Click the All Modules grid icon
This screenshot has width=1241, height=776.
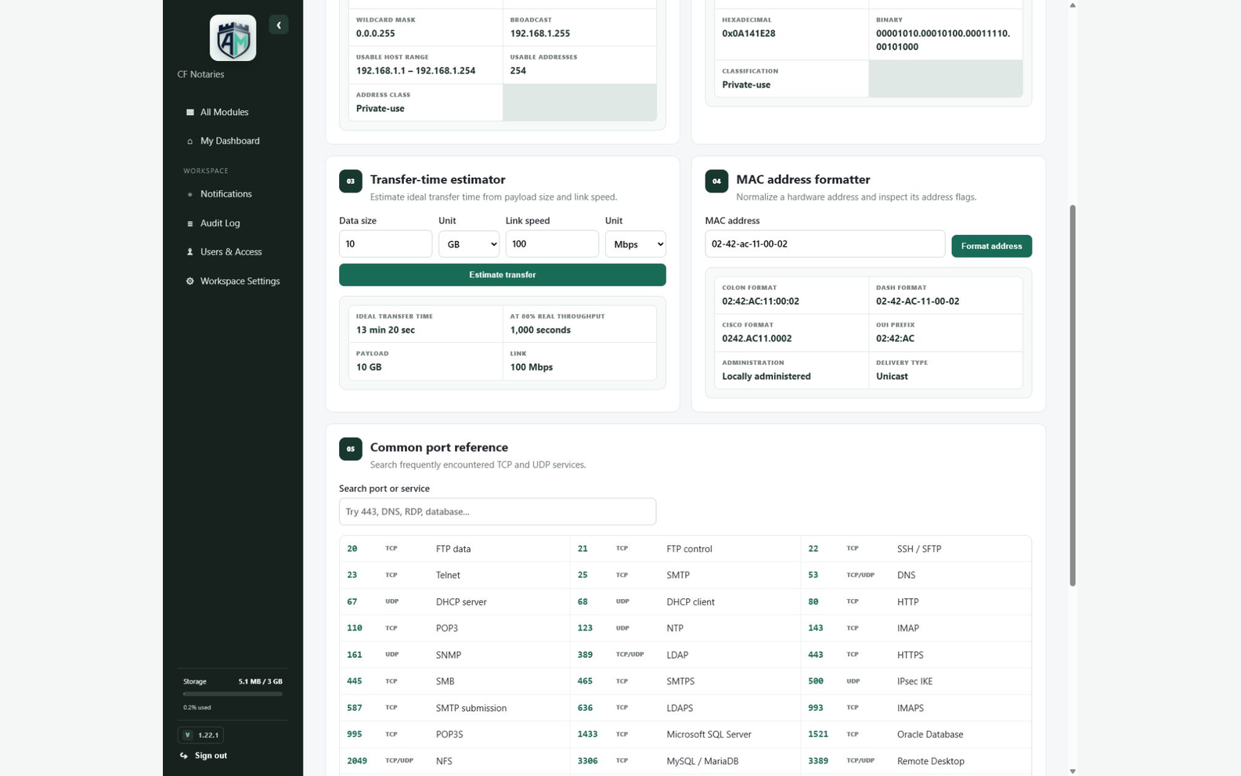189,112
